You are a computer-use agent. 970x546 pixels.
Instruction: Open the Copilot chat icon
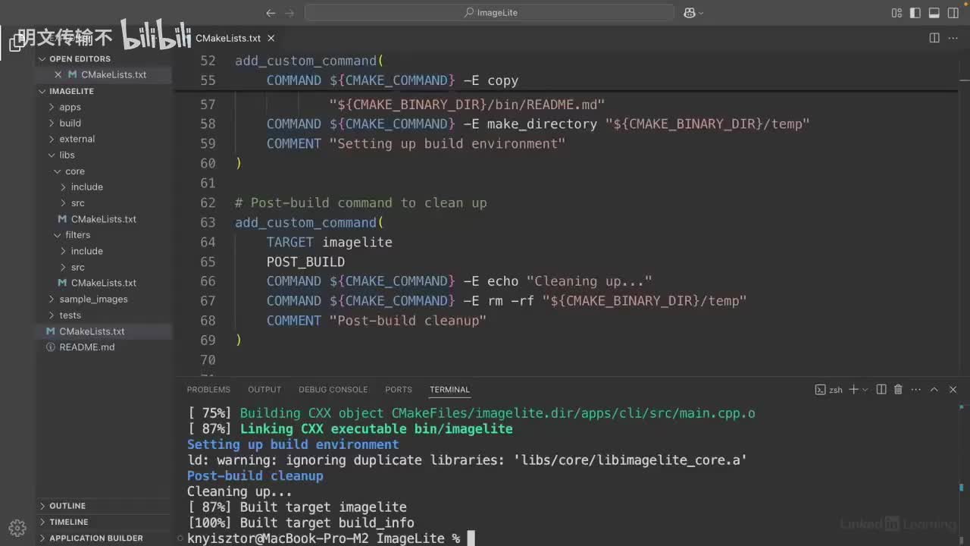click(690, 13)
